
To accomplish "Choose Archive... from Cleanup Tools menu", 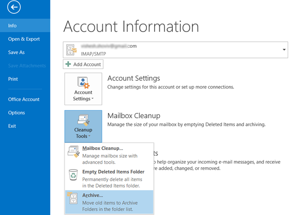I will [109, 202].
